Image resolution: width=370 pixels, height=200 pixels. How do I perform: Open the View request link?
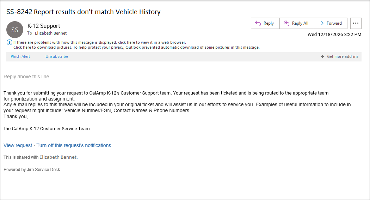point(18,145)
